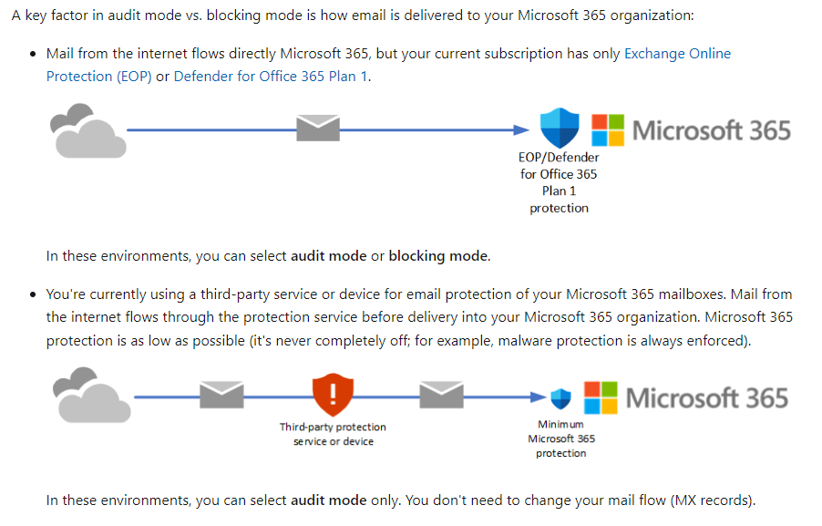Click the envelope left of the red shield
Image resolution: width=822 pixels, height=526 pixels.
point(221,395)
